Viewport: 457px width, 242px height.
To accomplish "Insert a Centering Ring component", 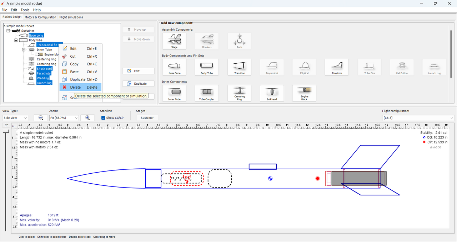I will click(x=240, y=93).
